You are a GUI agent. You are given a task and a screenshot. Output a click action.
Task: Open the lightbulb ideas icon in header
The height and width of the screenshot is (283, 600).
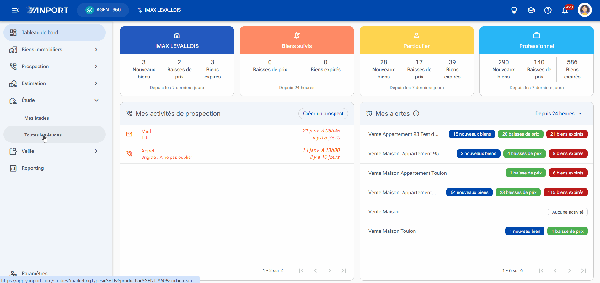[x=514, y=10]
